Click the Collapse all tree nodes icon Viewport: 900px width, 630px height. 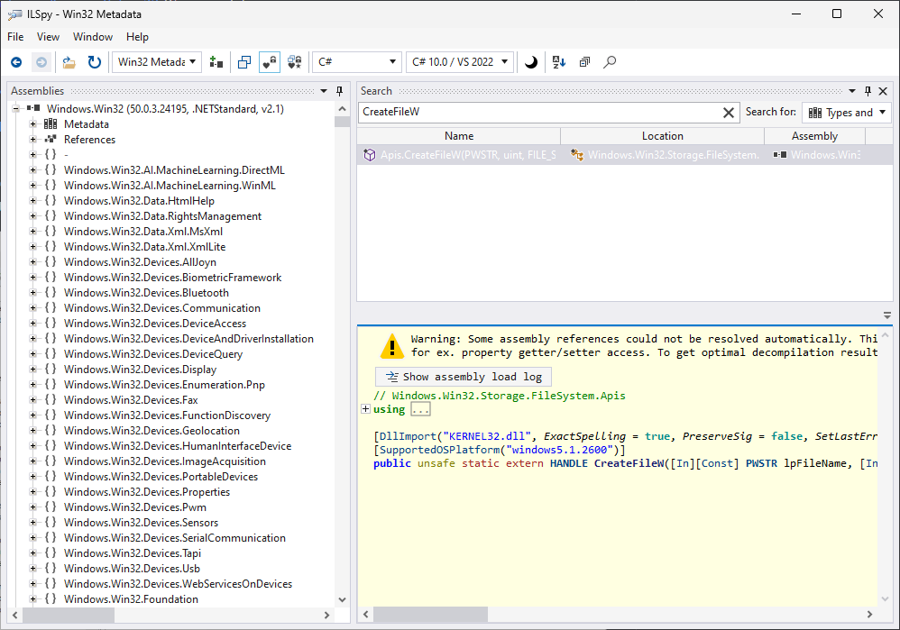coord(584,62)
